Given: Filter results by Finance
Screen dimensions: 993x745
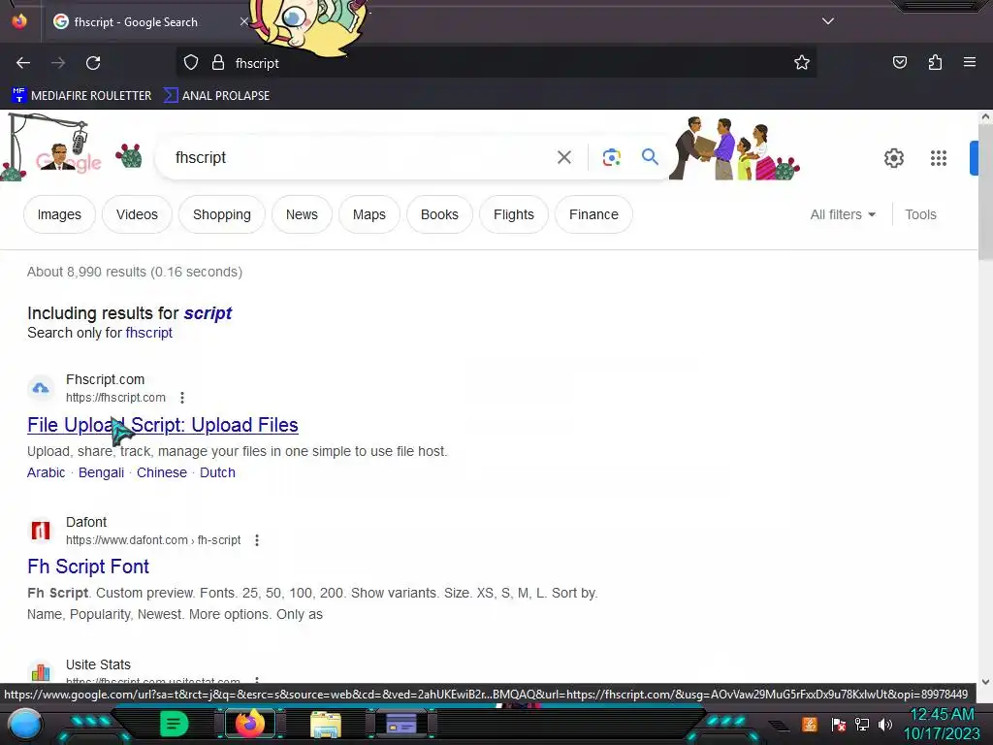Looking at the screenshot, I should pyautogui.click(x=593, y=214).
